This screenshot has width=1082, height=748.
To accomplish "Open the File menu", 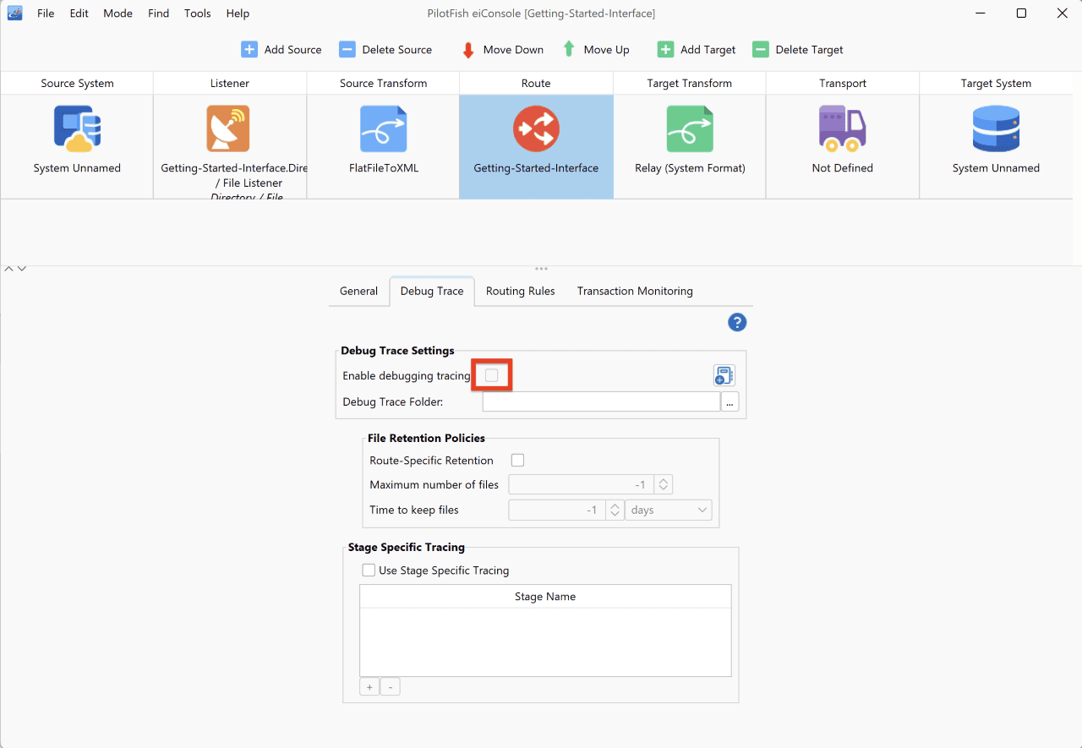I will tap(46, 14).
